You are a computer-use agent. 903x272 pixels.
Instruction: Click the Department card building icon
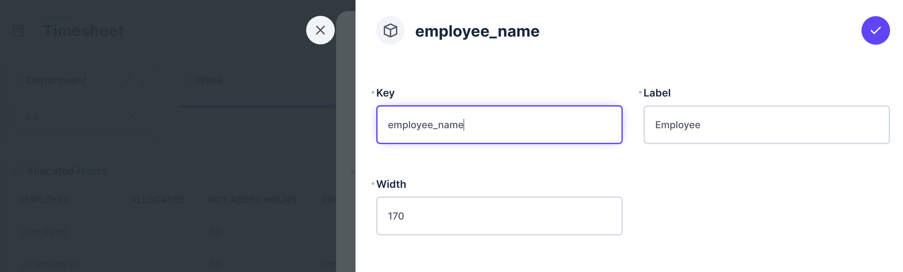point(18,80)
